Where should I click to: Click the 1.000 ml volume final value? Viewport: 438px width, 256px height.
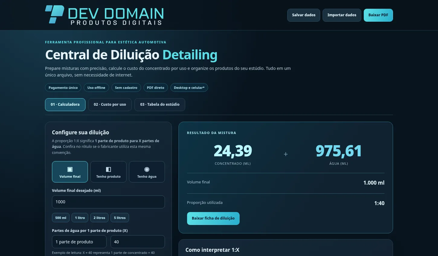(x=374, y=183)
